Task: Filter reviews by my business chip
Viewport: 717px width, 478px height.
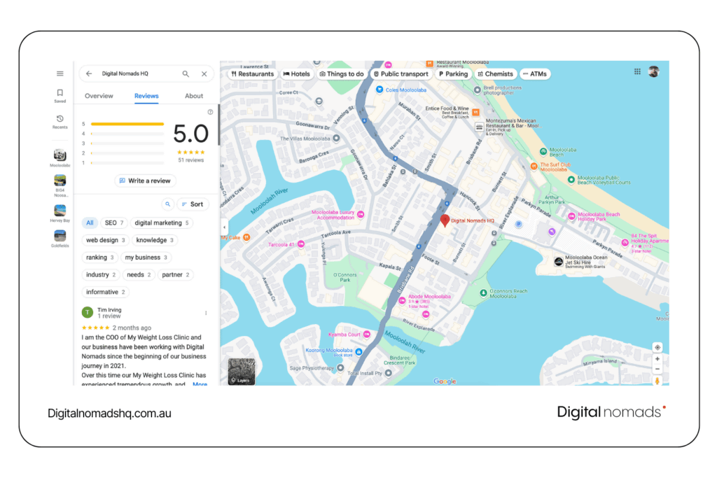Action: click(x=146, y=258)
